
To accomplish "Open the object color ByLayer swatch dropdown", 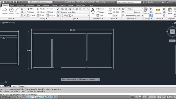I will coord(134,9).
